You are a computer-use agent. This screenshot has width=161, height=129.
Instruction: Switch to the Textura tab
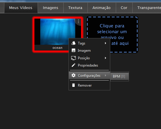point(75,8)
